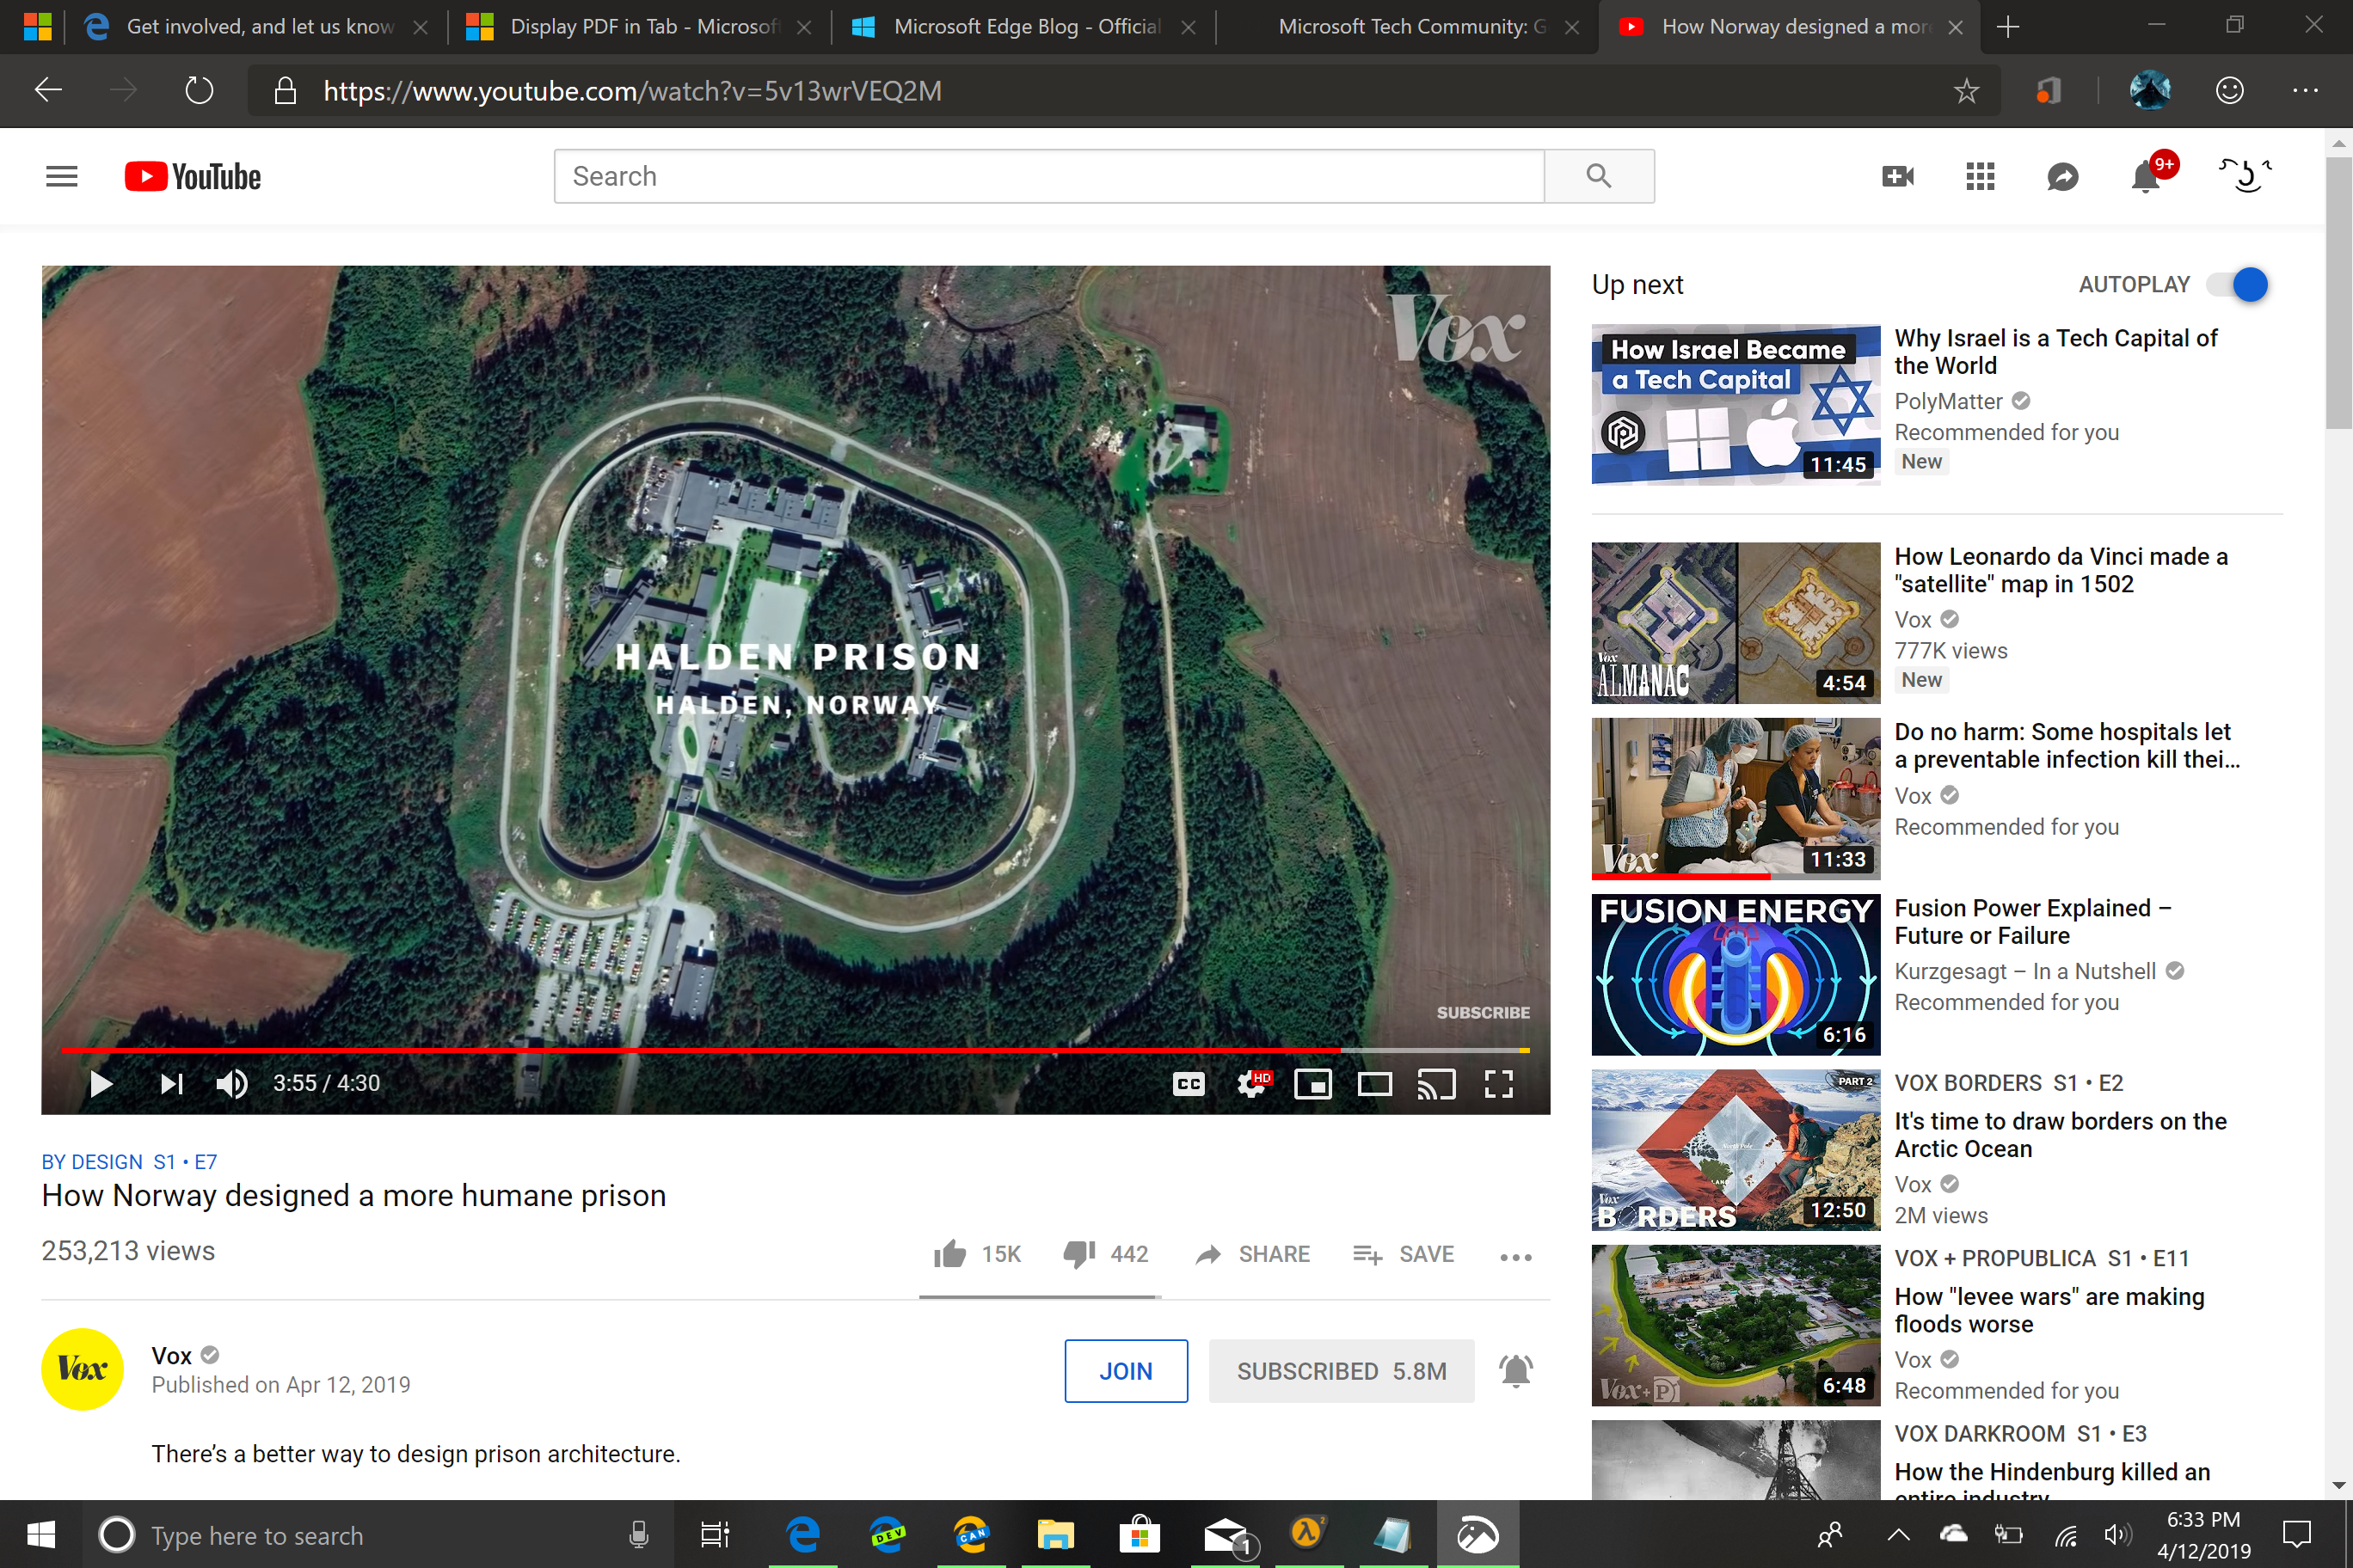
Task: Toggle theater mode on the player
Action: (x=1374, y=1084)
